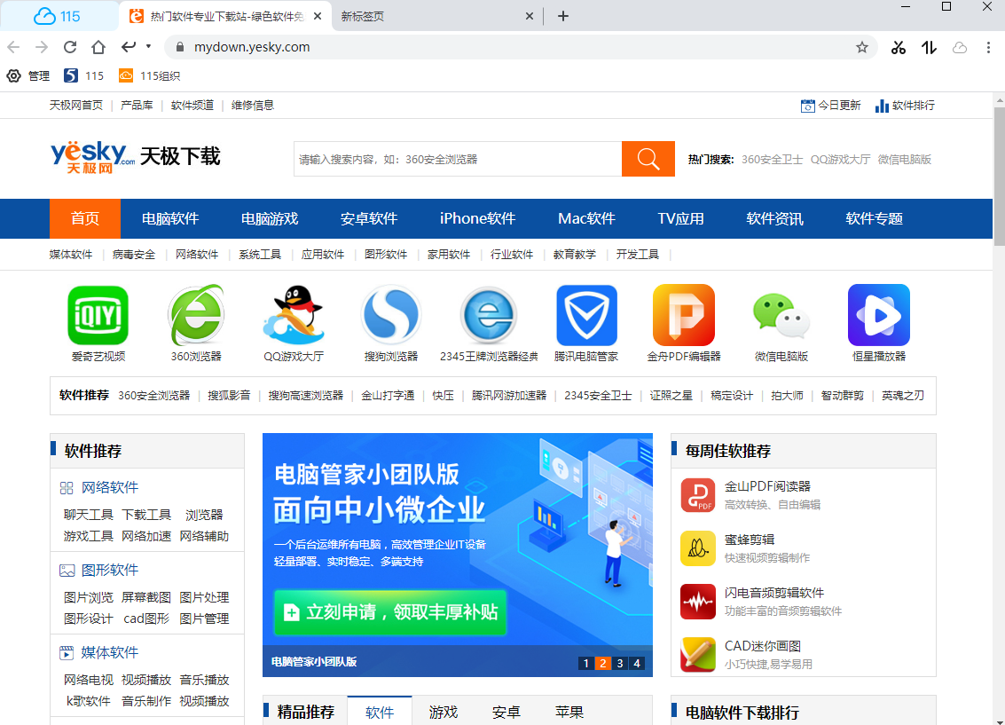Click the k歌软件 sidebar link
The image size is (1005, 725).
pos(89,701)
